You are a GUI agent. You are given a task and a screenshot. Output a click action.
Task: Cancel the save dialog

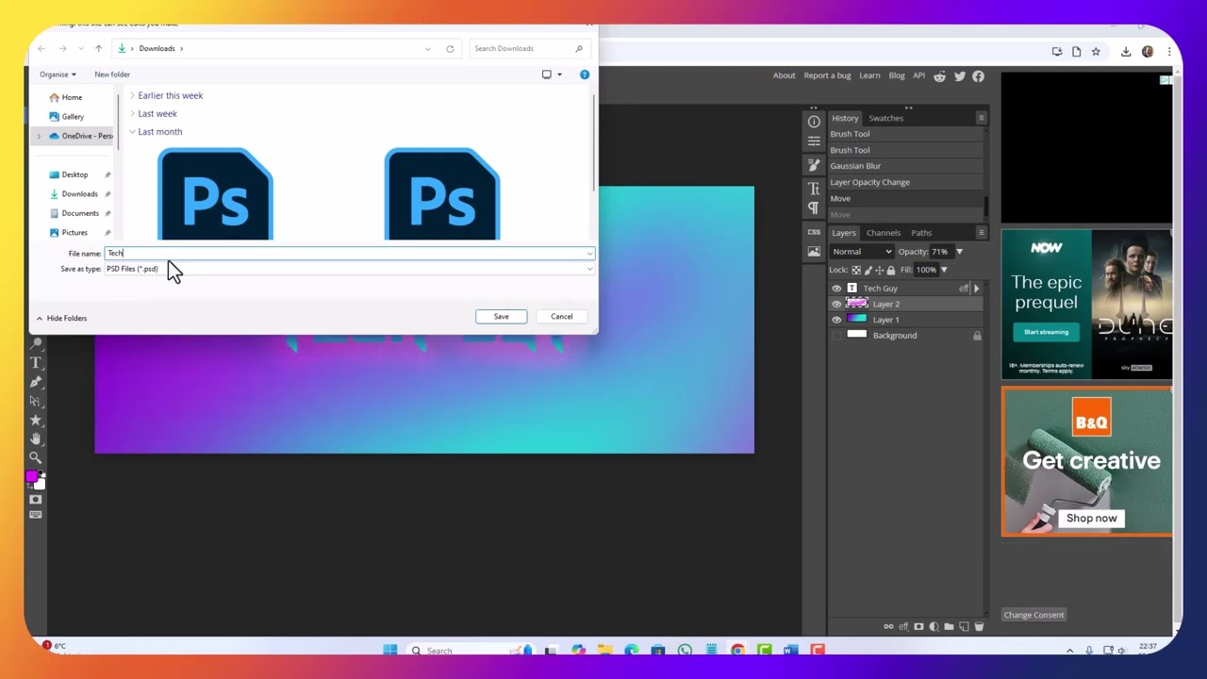tap(561, 317)
